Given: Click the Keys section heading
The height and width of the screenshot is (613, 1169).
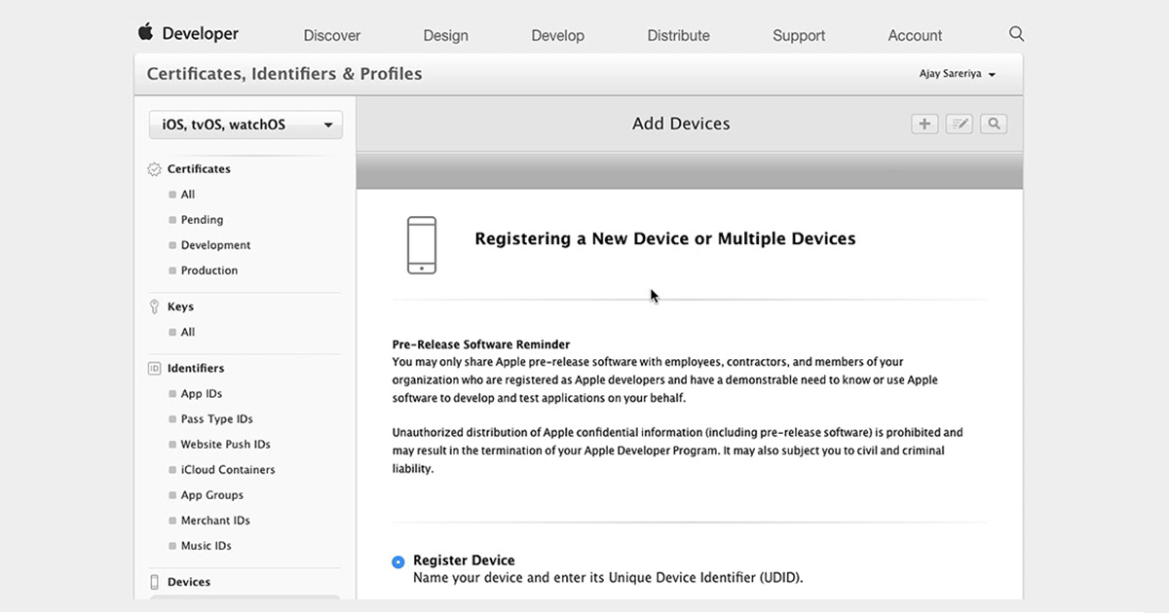Looking at the screenshot, I should coord(180,306).
